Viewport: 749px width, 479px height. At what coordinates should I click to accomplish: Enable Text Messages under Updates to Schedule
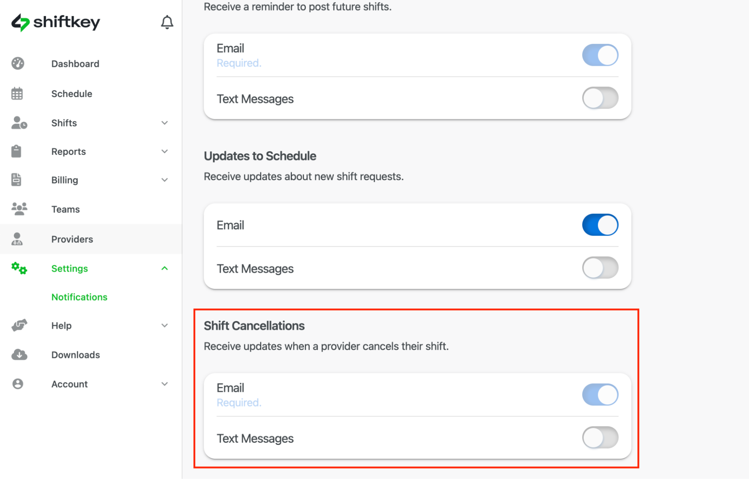pyautogui.click(x=600, y=268)
